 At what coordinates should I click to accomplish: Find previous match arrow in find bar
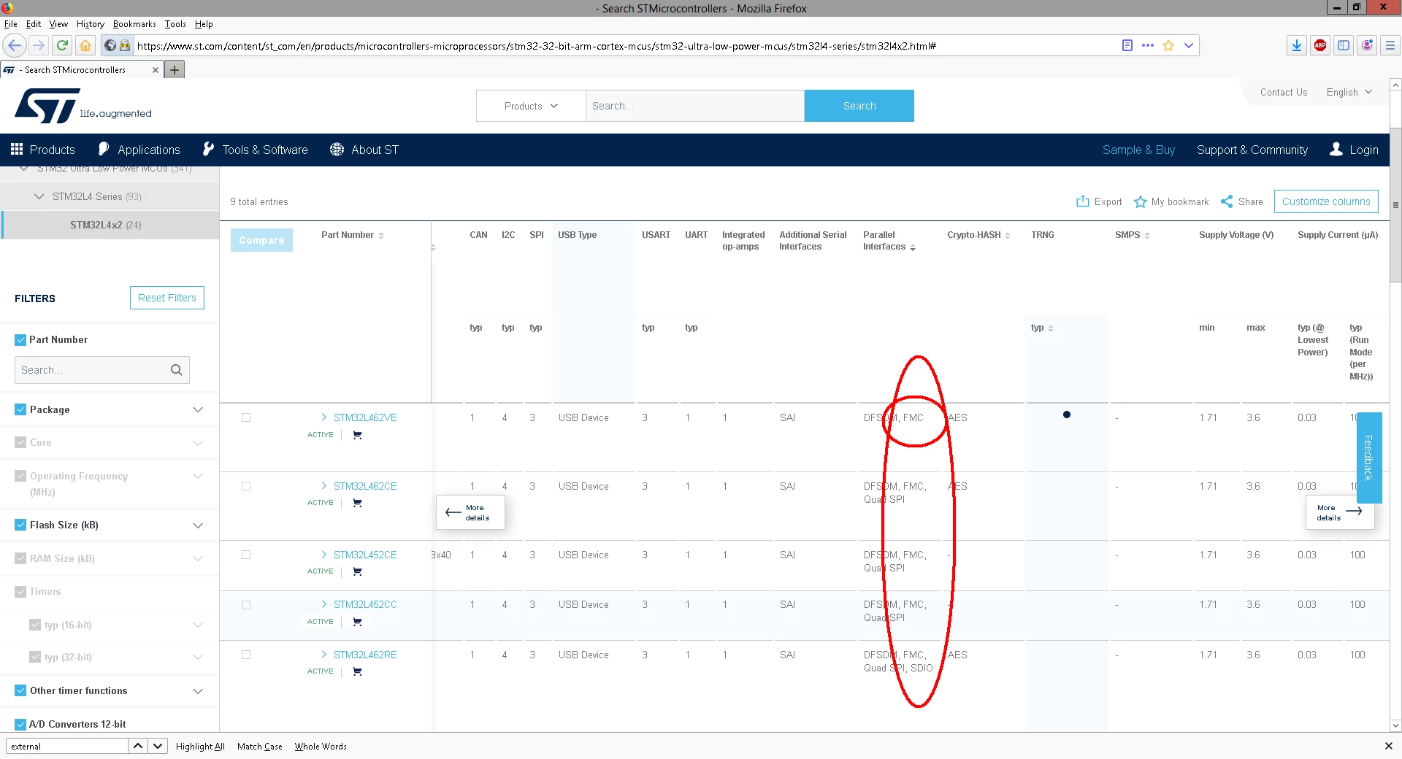[x=138, y=746]
